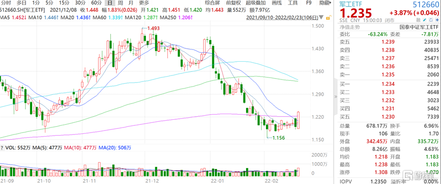441x184 pixels.
Task: Activate the 画线 drawing tool
Action: coord(277,4)
